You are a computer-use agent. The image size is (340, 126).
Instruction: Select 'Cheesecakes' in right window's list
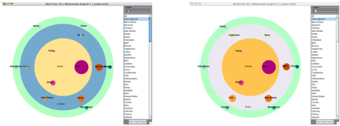click(x=324, y=78)
